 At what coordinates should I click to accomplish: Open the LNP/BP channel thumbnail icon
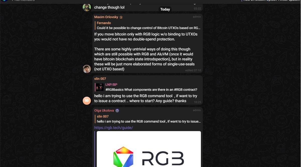(x=100, y=87)
